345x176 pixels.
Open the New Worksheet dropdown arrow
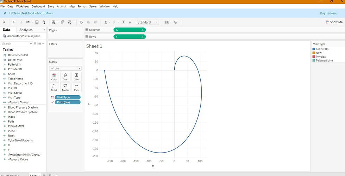coord(58,22)
